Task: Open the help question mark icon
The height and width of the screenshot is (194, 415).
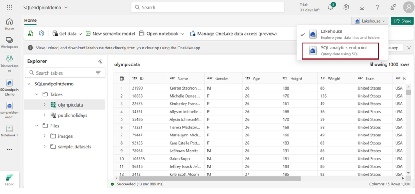Action: pyautogui.click(x=377, y=7)
